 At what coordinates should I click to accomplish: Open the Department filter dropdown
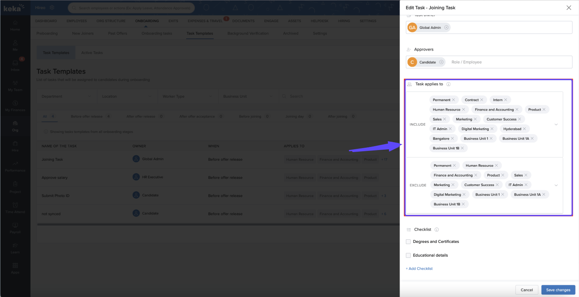[67, 96]
